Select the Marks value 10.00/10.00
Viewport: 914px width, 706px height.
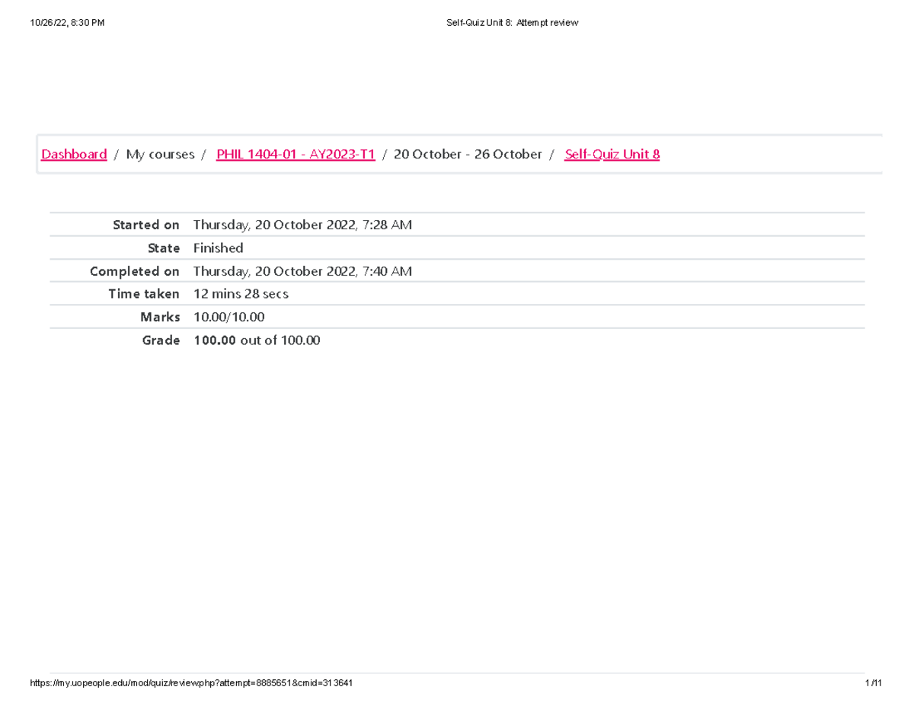click(228, 316)
